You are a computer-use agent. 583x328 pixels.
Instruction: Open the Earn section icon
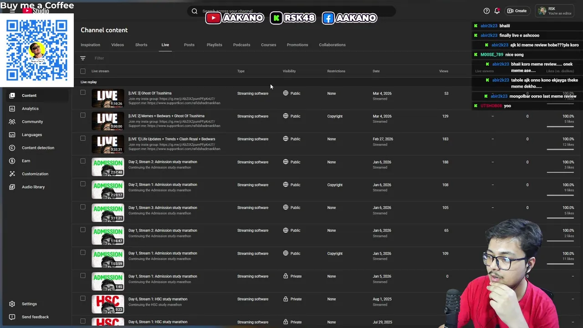(x=12, y=161)
